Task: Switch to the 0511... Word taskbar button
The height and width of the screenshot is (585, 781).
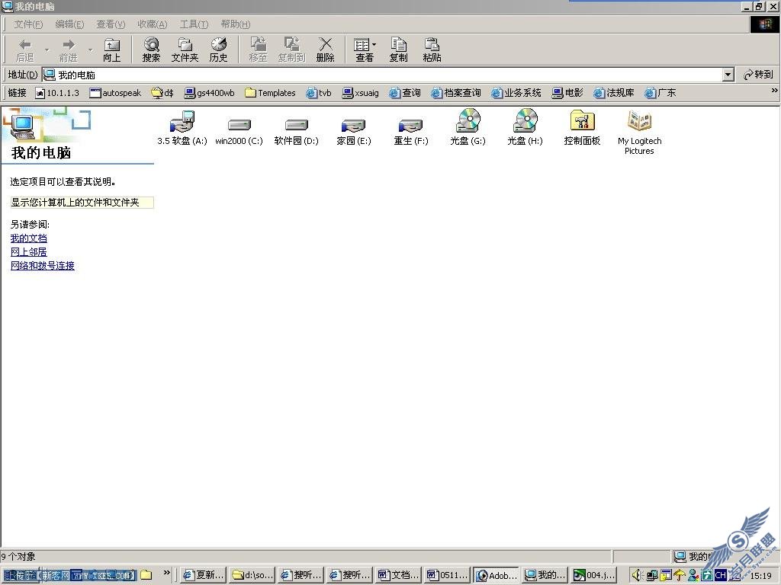Action: click(x=447, y=575)
